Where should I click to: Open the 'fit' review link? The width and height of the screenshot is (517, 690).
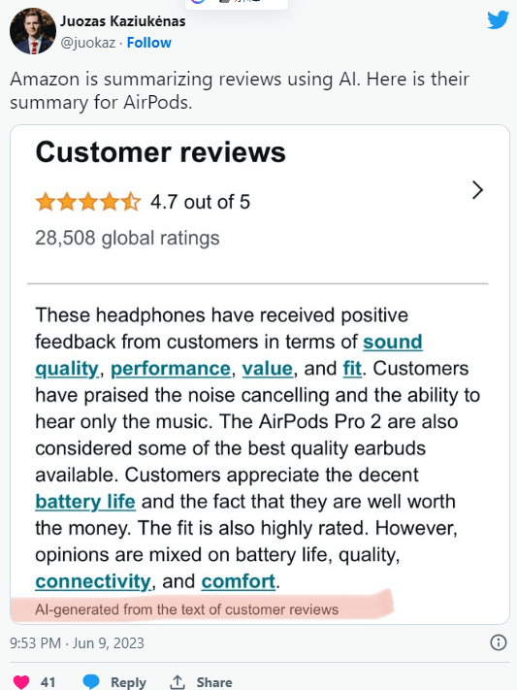tap(352, 369)
